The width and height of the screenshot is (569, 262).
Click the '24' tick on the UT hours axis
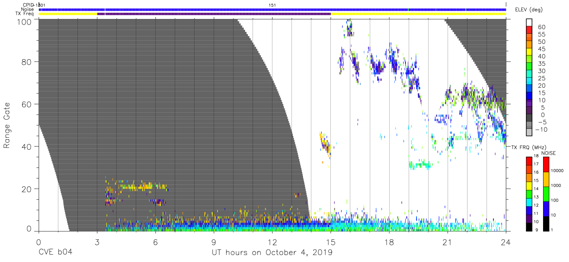coord(506,242)
